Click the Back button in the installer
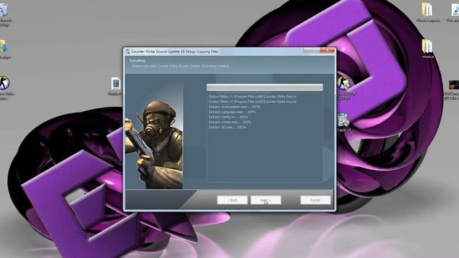The image size is (459, 258). click(x=232, y=200)
